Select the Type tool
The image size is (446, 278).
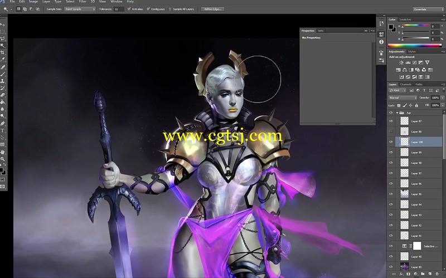(3, 130)
